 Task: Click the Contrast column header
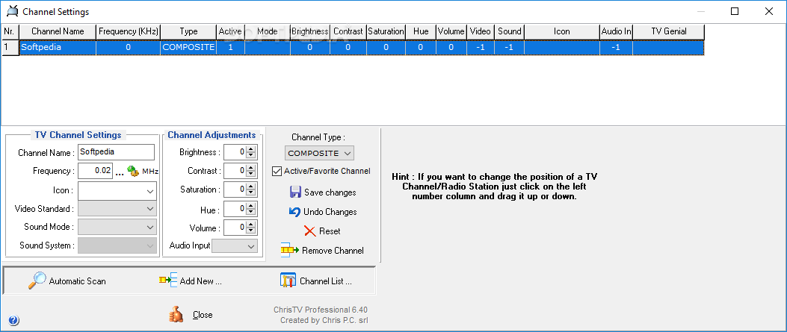click(x=348, y=31)
